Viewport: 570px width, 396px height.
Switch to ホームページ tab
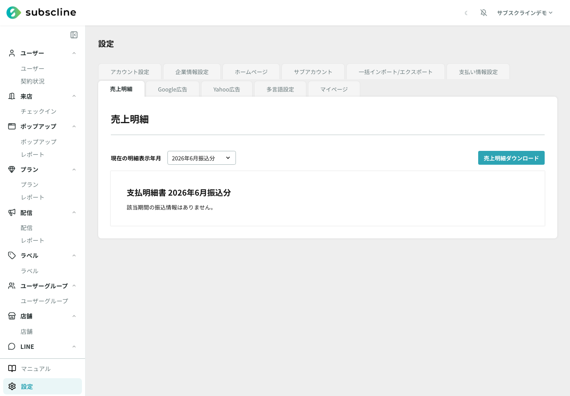[x=251, y=72]
